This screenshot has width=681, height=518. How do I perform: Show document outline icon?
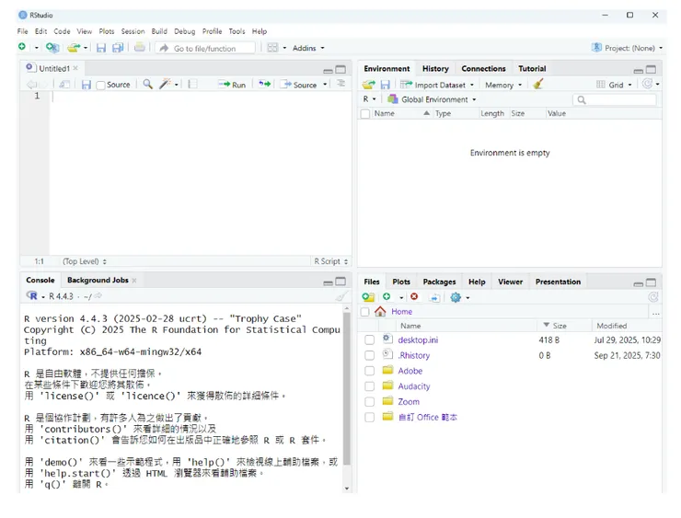coord(340,84)
